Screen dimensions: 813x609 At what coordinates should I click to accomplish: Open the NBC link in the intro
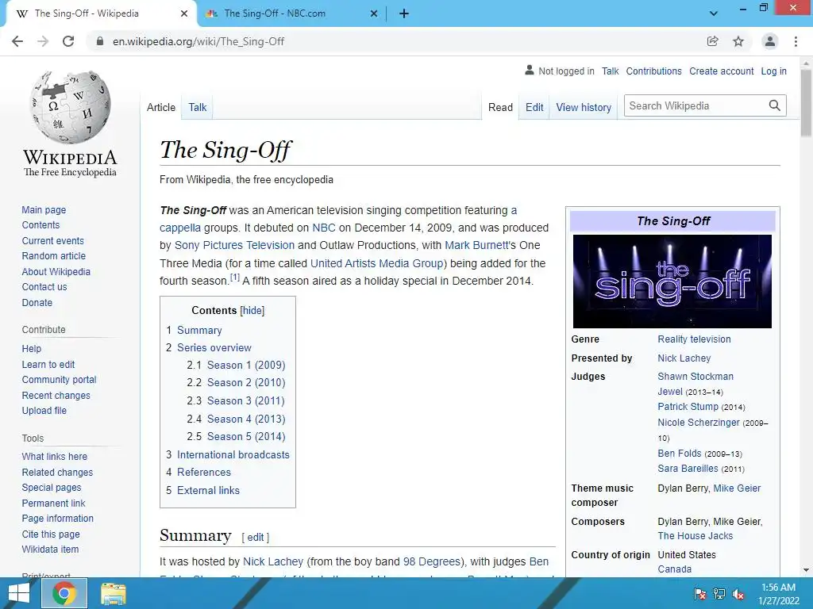click(x=324, y=228)
